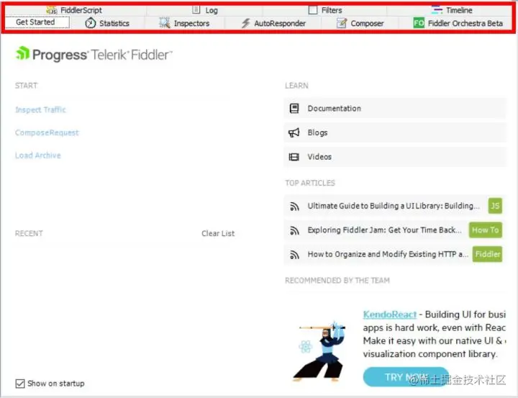This screenshot has width=518, height=398.
Task: Click the KendoReact ninja illustration
Action: tap(319, 351)
